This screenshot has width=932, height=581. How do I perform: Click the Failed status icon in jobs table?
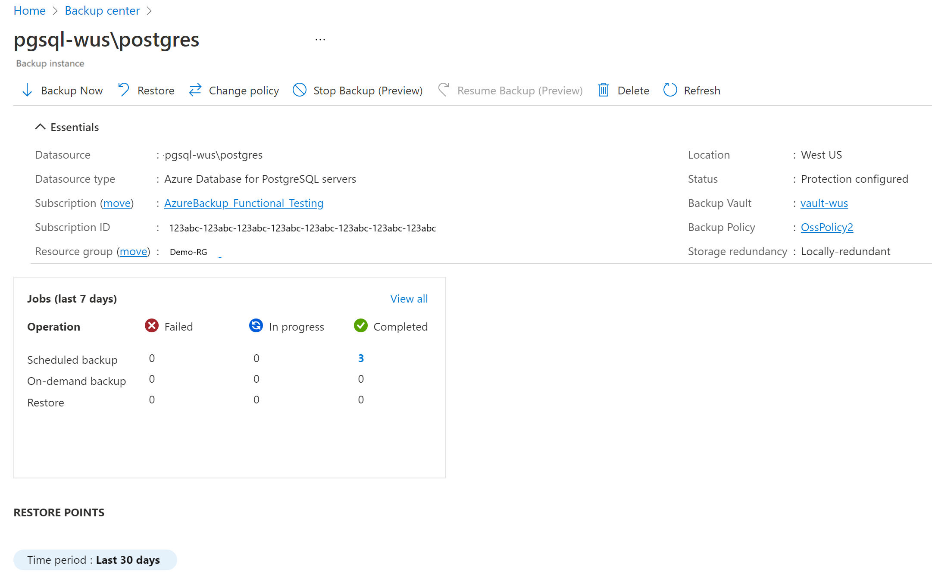pos(152,326)
